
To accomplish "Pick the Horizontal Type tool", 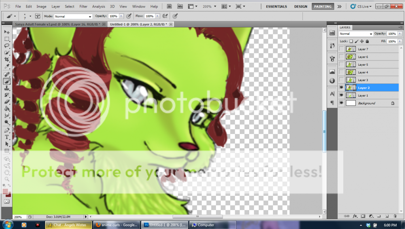I will [x=7, y=137].
